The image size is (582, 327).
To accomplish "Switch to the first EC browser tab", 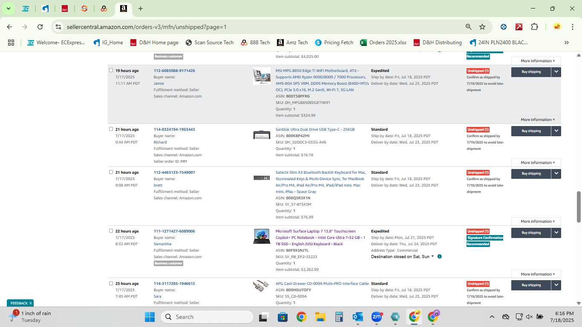I will pyautogui.click(x=26, y=9).
